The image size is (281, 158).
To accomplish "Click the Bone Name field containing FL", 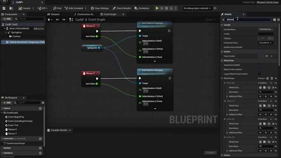I will tap(266, 92).
